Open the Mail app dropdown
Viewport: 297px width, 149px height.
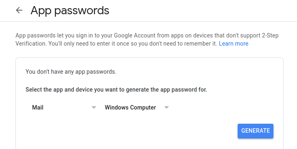pos(64,107)
